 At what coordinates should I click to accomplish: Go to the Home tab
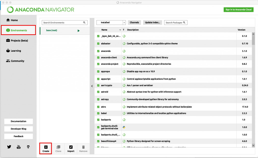point(12,20)
